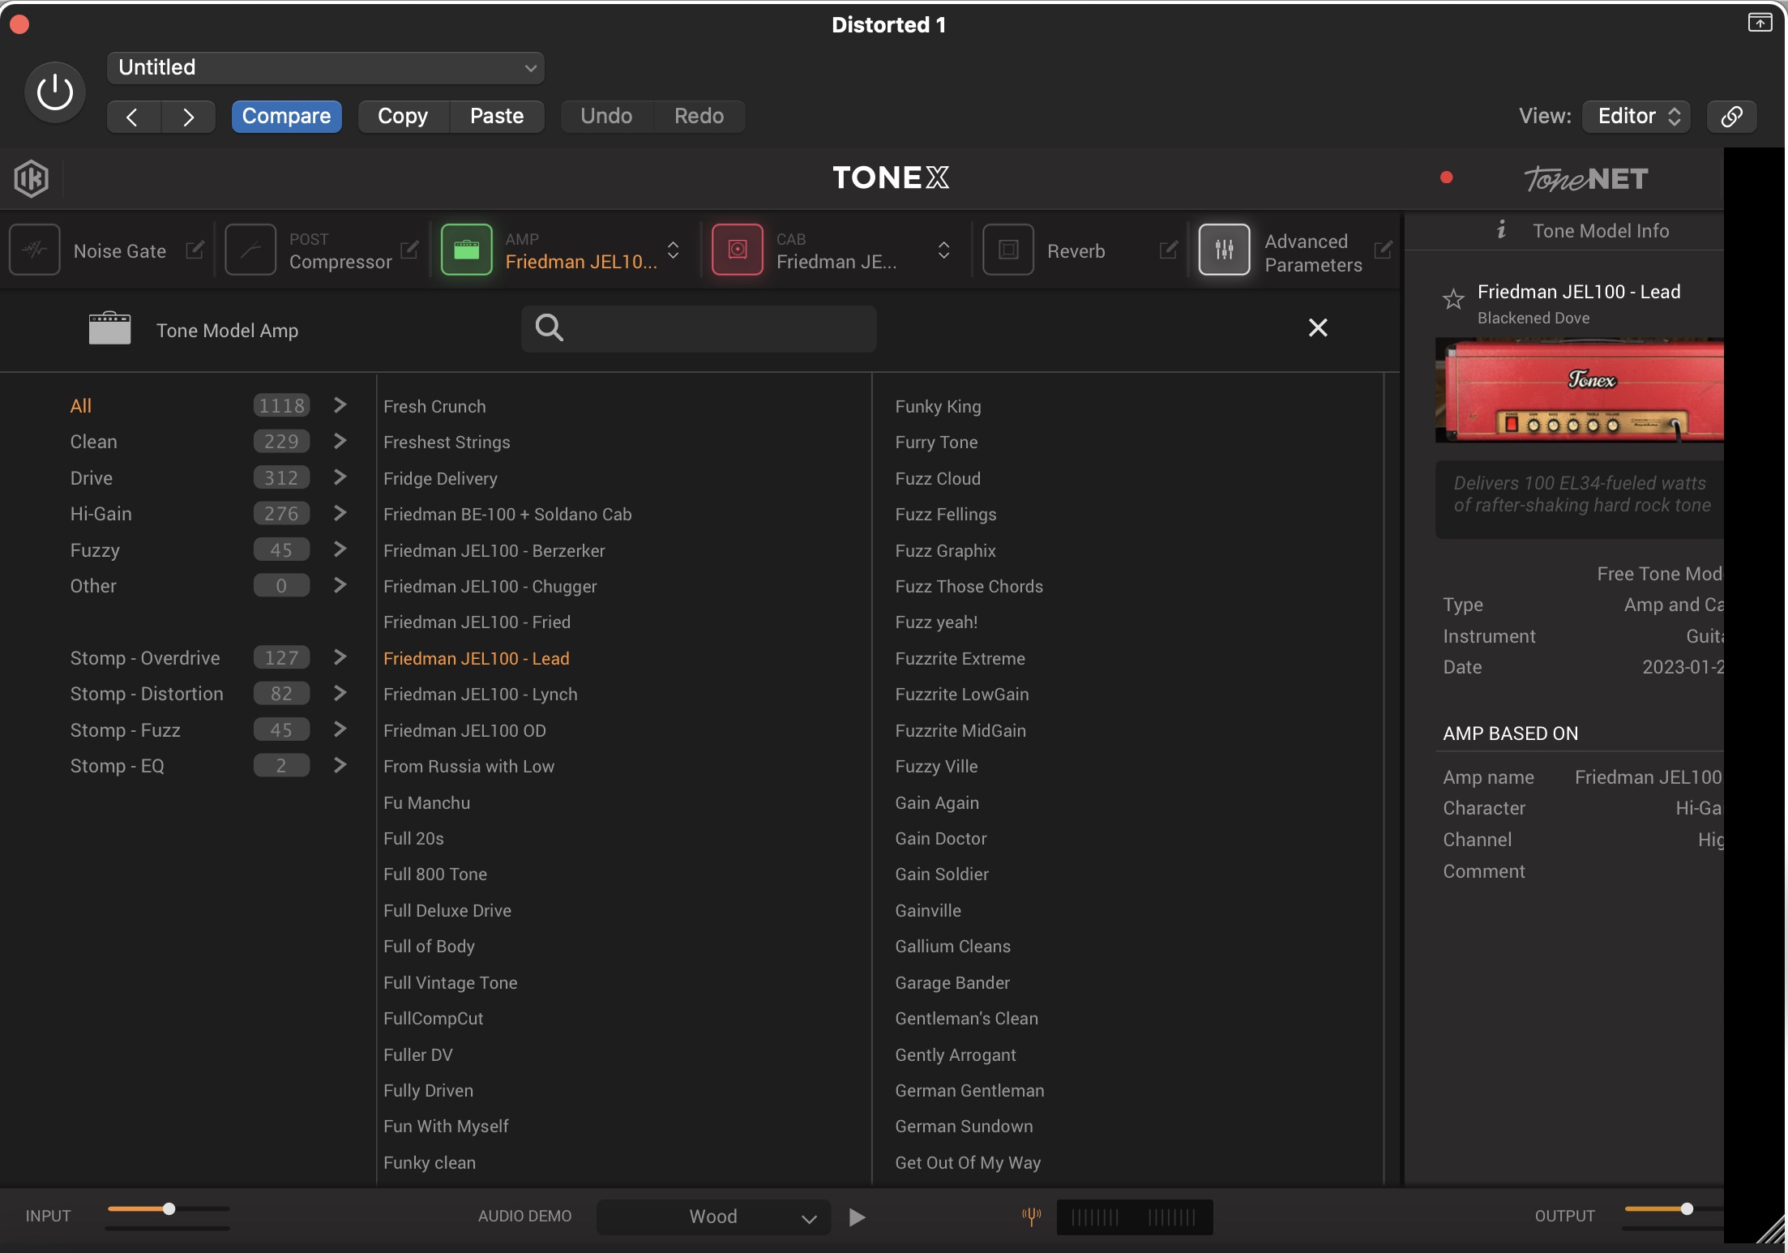Screen dimensions: 1788x1253
Task: Open the ToneNET logo link
Action: click(x=1586, y=178)
